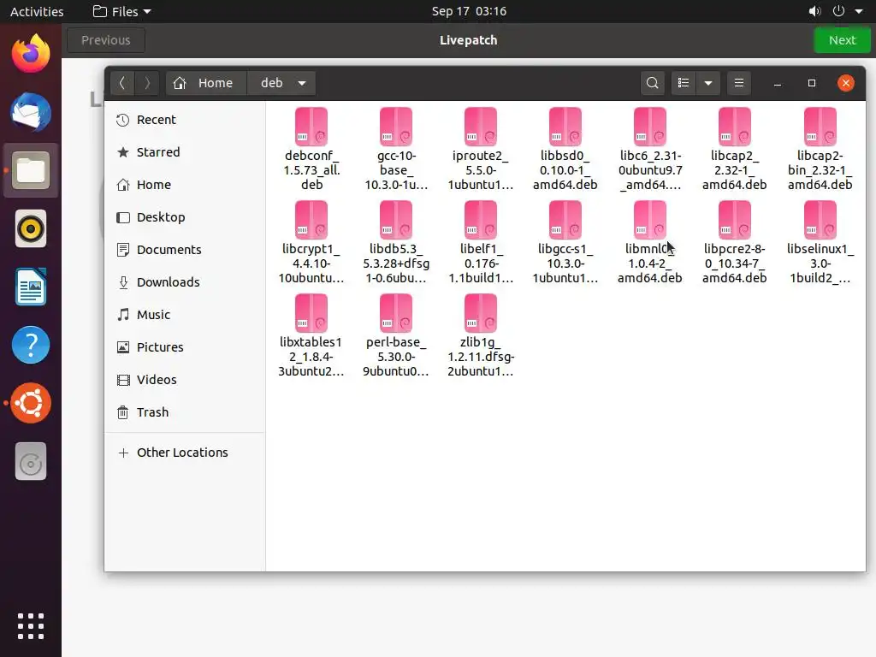Select the libmnl0_1.0.4-2_amd64.deb icon
Viewport: 876px width, 657px height.
point(650,220)
